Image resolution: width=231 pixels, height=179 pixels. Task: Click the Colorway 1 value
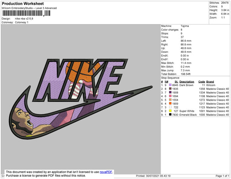coord(22,22)
